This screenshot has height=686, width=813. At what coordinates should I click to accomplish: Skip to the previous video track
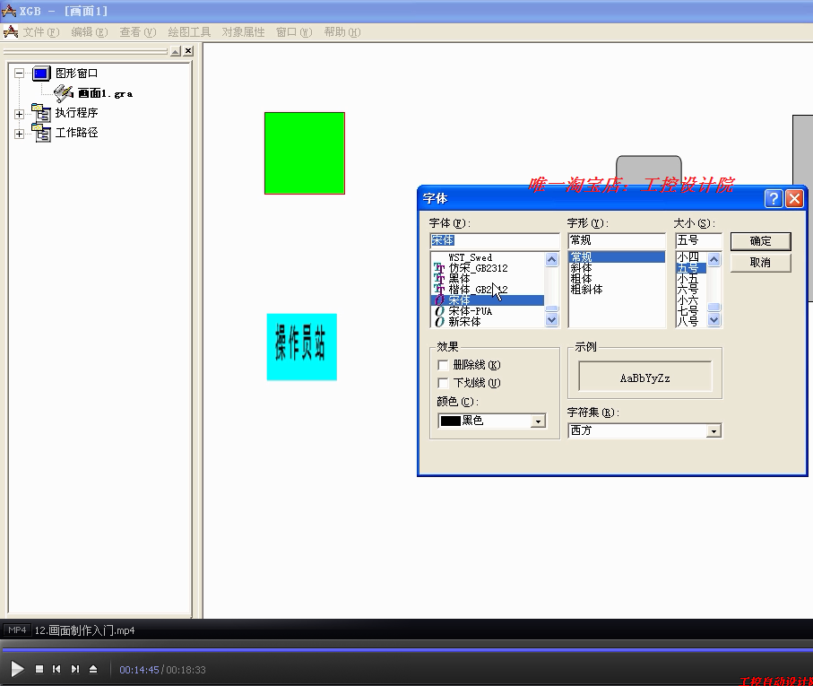(x=56, y=669)
